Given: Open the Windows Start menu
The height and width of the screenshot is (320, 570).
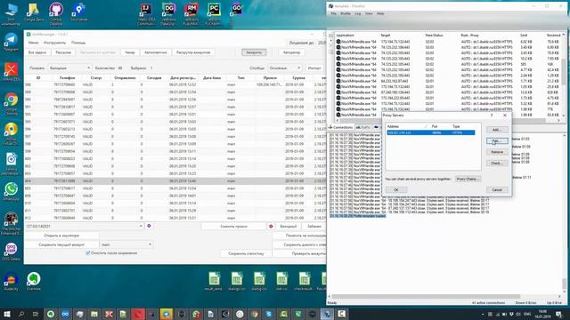Looking at the screenshot, I should pos(6,314).
